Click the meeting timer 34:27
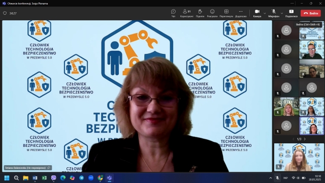This screenshot has height=183, width=325. [13, 13]
